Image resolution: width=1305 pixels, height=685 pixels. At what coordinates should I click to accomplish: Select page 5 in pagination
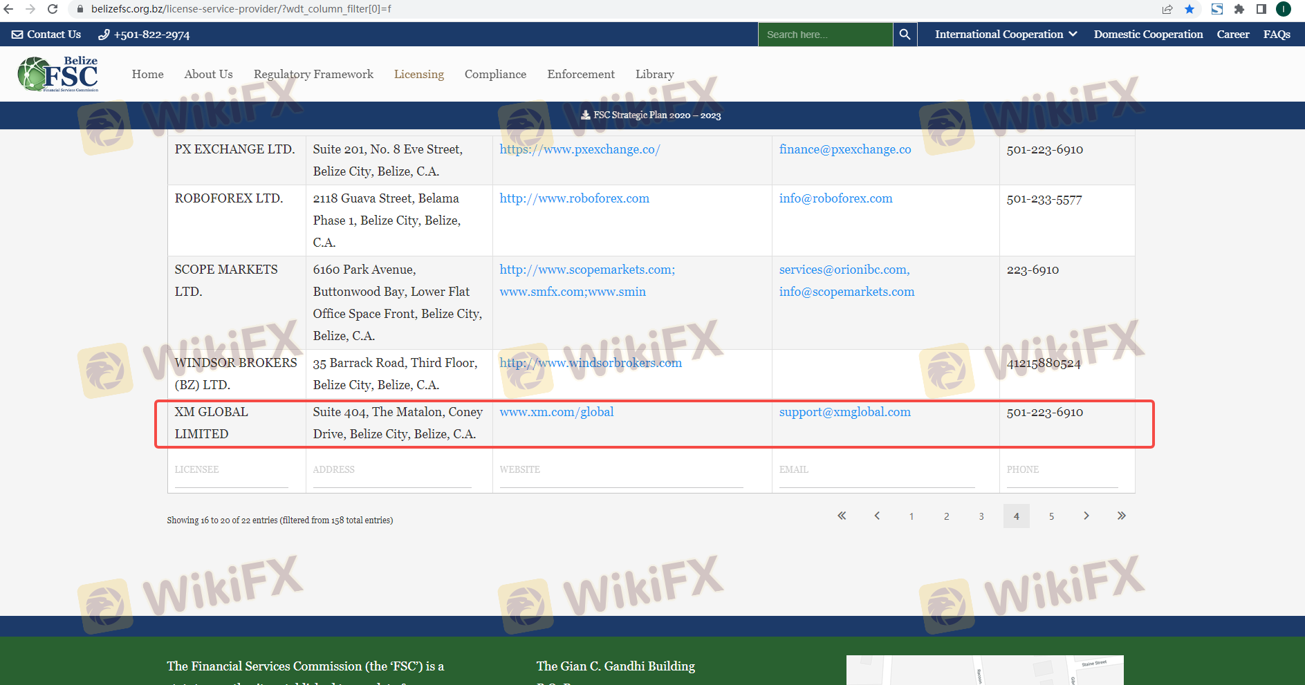(x=1051, y=516)
